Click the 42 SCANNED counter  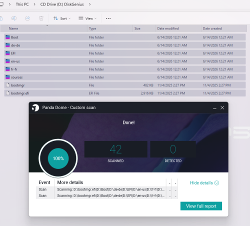(116, 149)
